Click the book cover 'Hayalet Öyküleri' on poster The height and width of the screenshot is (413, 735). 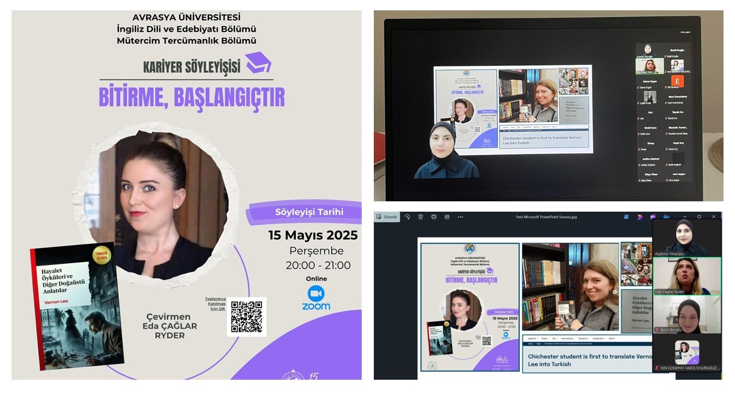coord(76,307)
